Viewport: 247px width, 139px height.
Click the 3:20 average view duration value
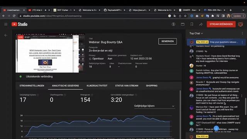point(117,100)
